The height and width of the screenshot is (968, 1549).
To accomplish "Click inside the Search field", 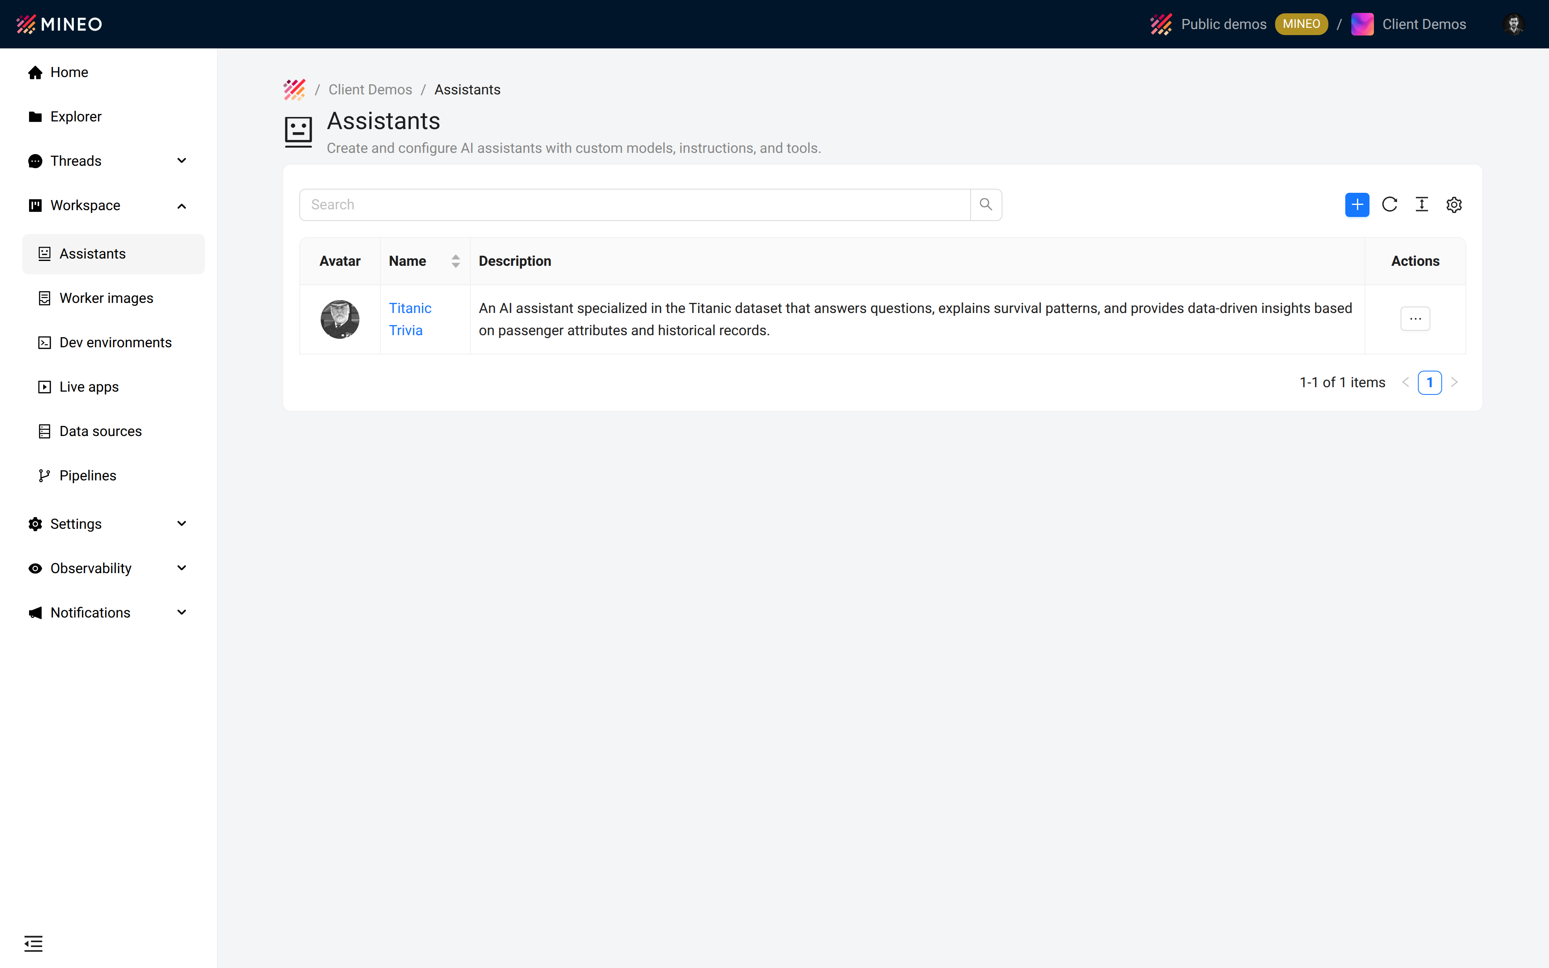I will point(634,204).
